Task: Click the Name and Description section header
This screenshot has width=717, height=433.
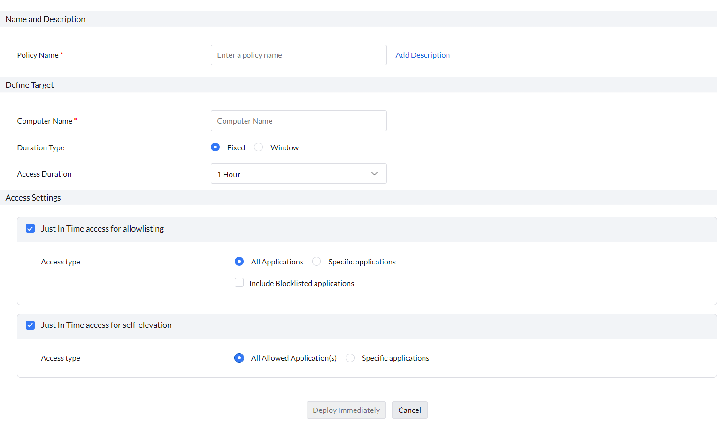Action: point(46,19)
